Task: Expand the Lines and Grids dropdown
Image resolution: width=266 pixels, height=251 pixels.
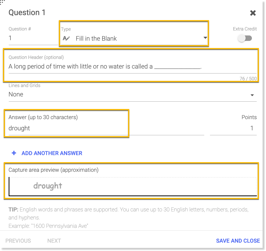Action: click(x=252, y=95)
